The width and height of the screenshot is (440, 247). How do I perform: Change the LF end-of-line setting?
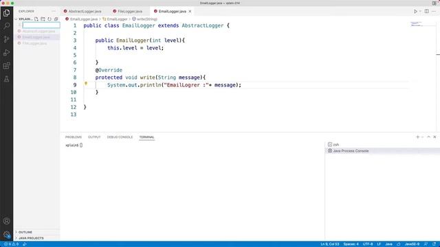point(379,244)
